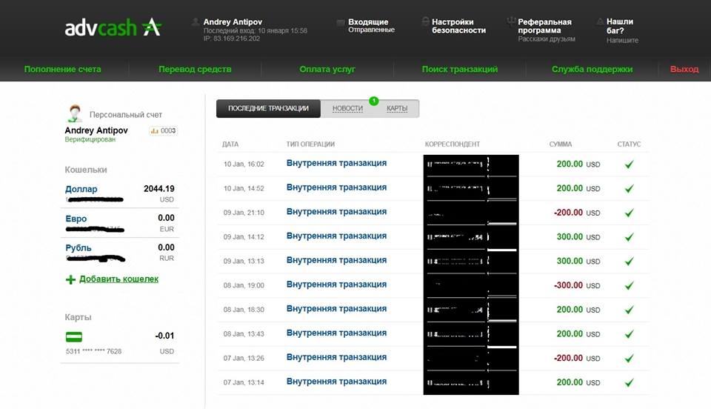Click the lock icon for Настройки безопасности
Screen dimensions: 711x409
(x=425, y=22)
